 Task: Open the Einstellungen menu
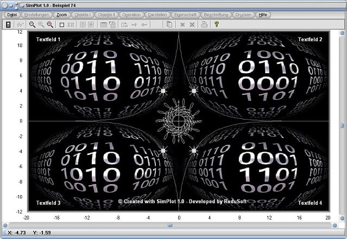click(x=36, y=15)
